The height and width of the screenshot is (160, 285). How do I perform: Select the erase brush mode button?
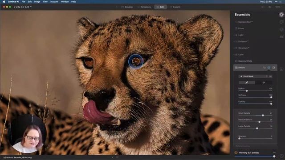click(x=264, y=83)
